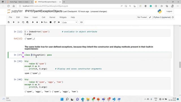Add this page to favorites

(x=134, y=6)
